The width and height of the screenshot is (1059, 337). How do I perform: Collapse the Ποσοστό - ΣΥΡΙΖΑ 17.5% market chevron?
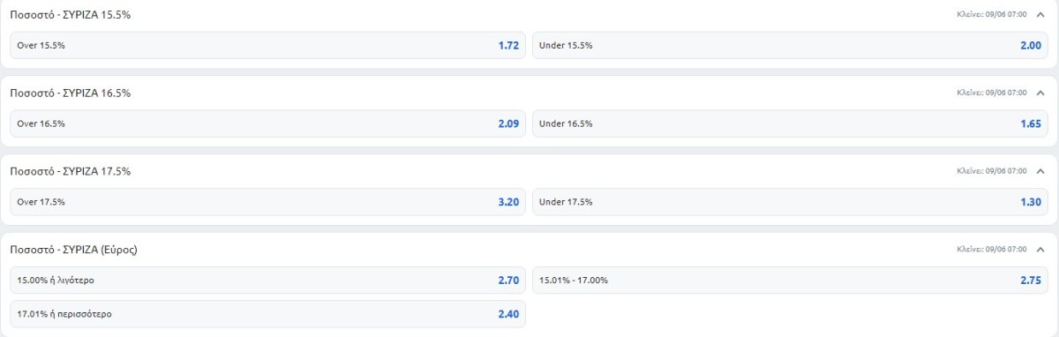pyautogui.click(x=1040, y=170)
